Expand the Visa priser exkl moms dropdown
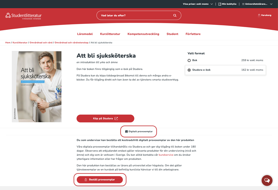 [198, 4]
